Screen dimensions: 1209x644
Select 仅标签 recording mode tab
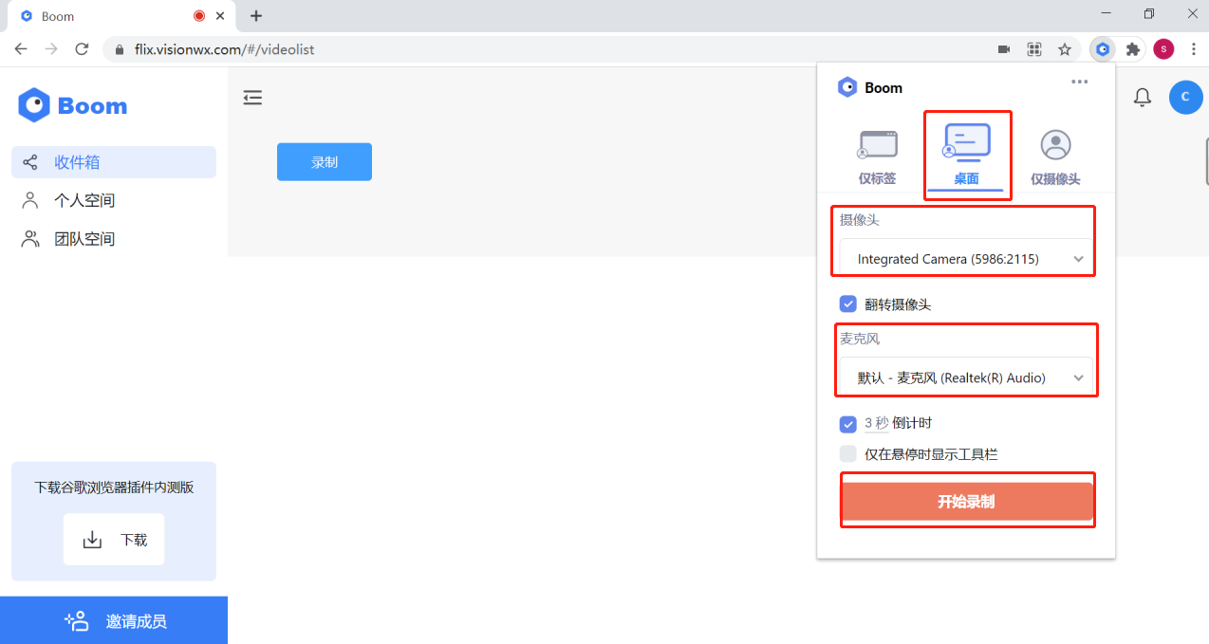877,156
